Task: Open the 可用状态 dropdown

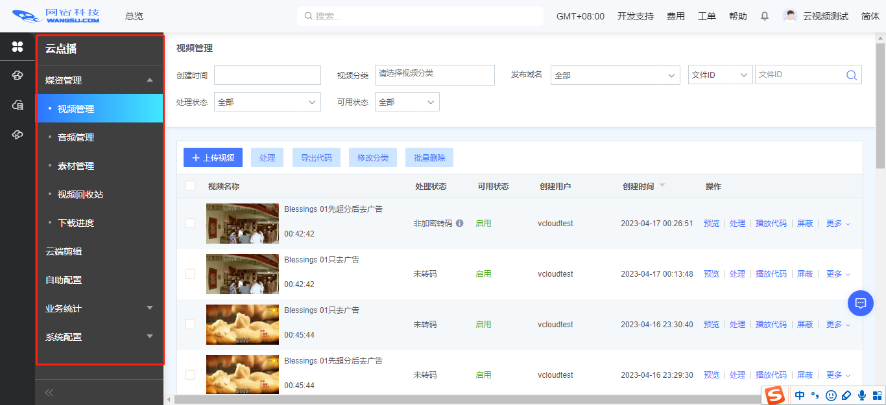Action: 407,102
